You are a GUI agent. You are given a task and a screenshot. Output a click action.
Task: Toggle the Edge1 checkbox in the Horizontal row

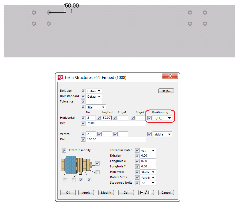pos(115,118)
